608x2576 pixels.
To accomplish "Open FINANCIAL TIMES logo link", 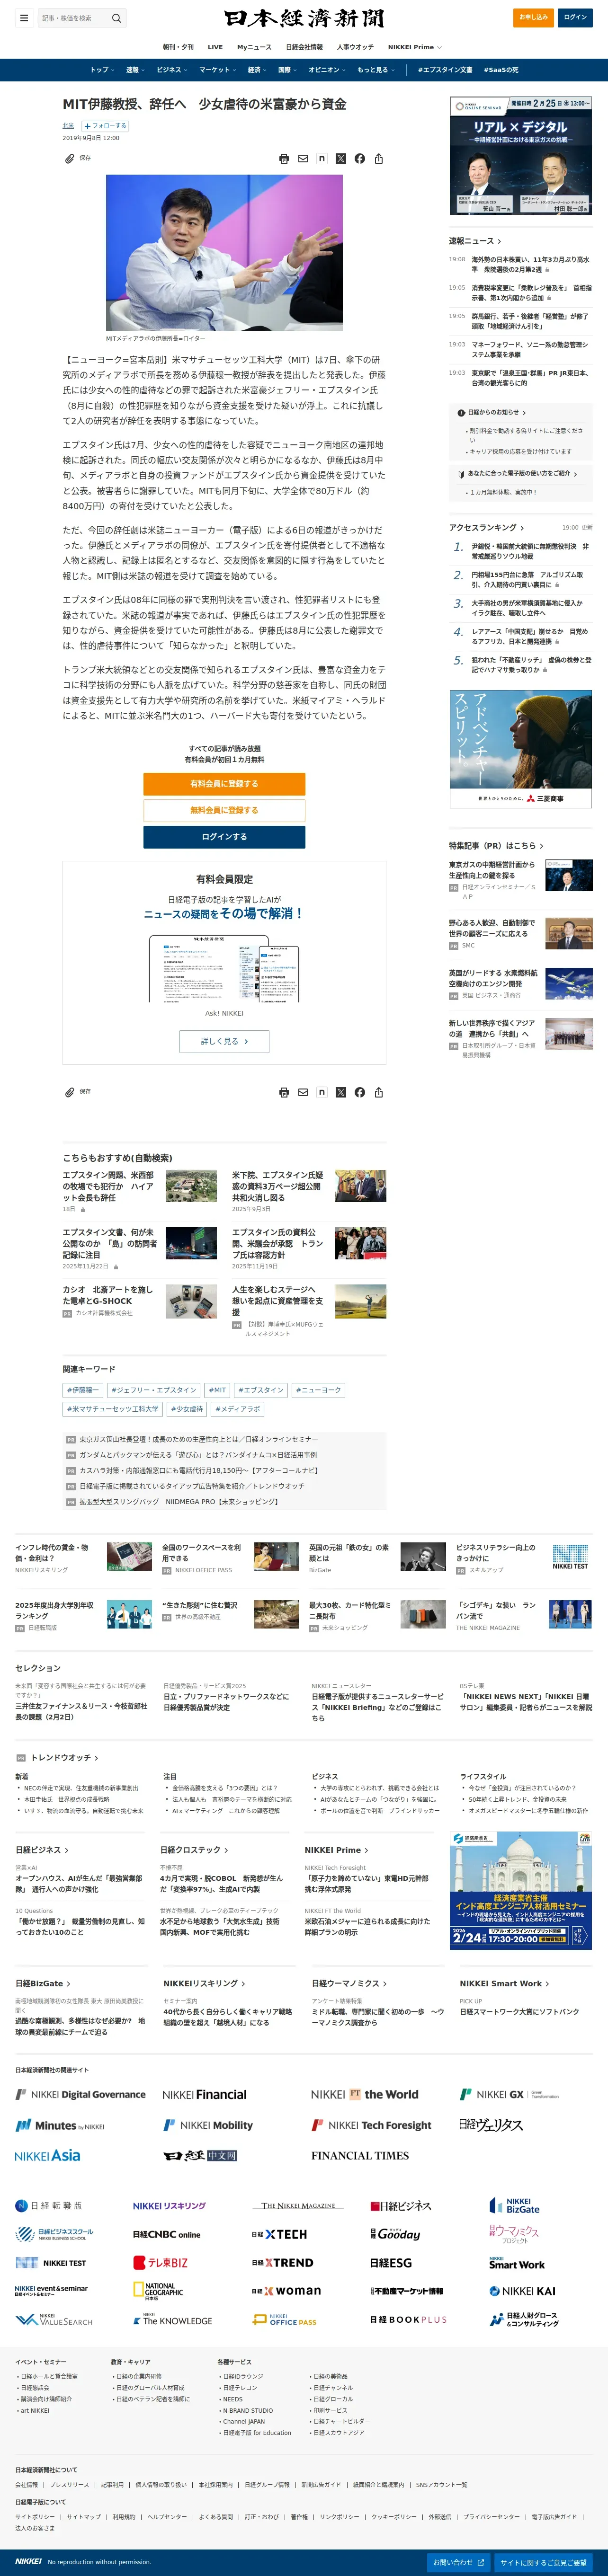I will (360, 2156).
